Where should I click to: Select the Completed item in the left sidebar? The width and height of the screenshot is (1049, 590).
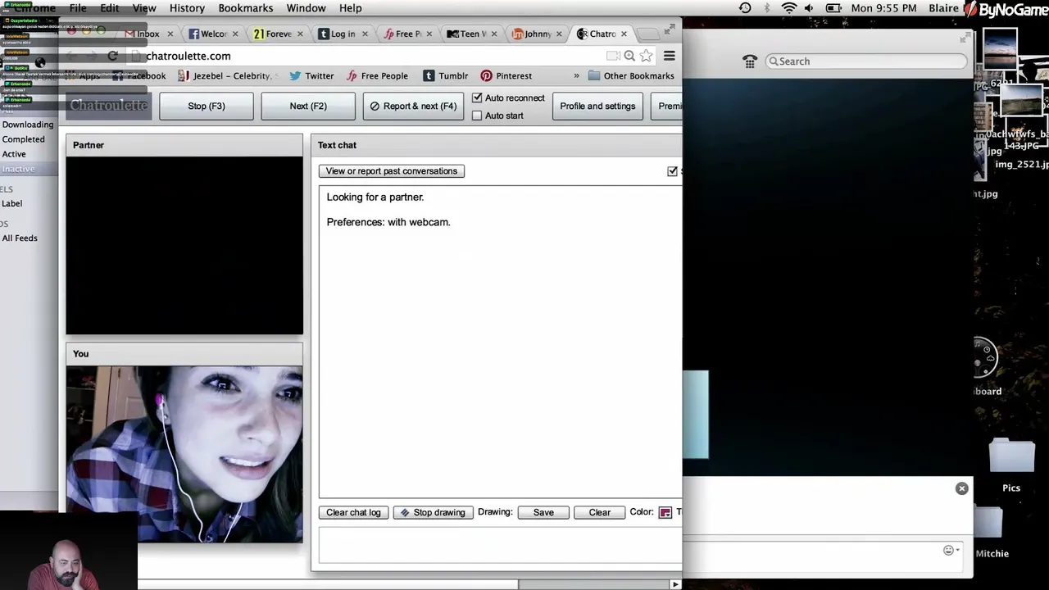pyautogui.click(x=23, y=139)
